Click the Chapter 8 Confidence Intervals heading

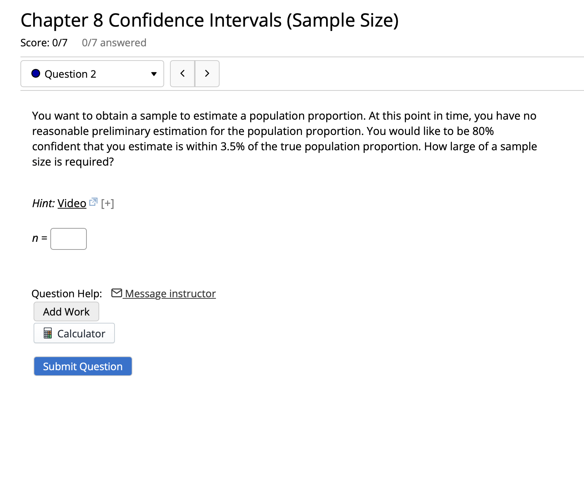(209, 20)
